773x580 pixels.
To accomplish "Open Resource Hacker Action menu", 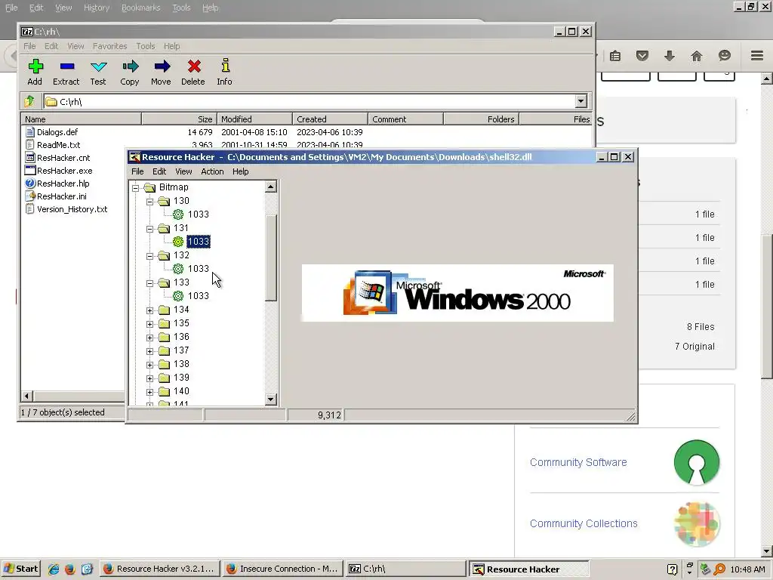I will point(212,171).
